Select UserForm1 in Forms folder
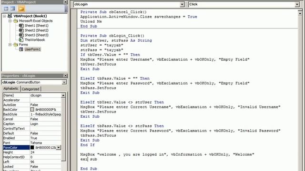 (32, 49)
